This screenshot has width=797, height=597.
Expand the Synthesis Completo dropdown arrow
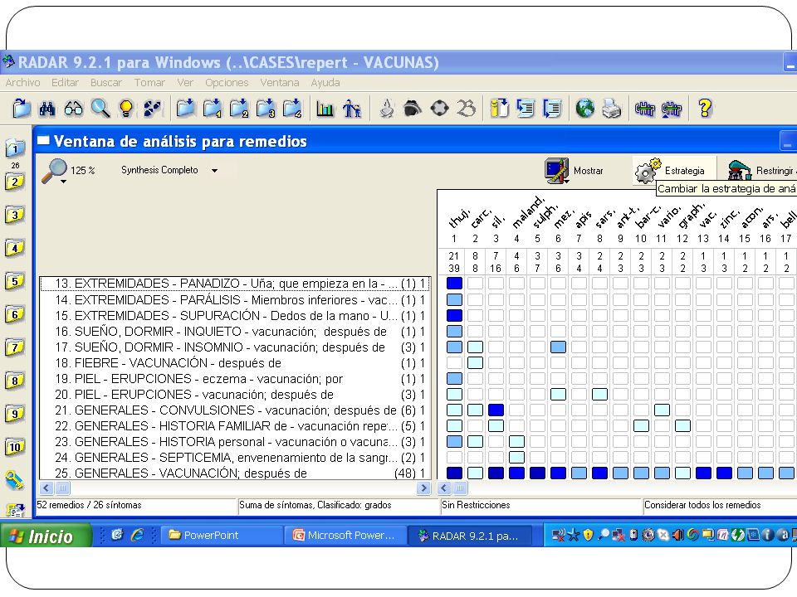click(214, 171)
